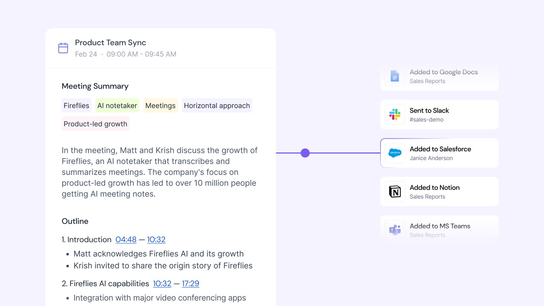
Task: Open the Added to Google Docs title
Action: coord(444,72)
